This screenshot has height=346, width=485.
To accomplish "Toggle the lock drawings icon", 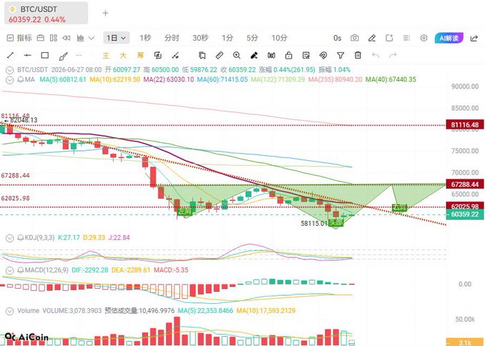I will (289, 55).
